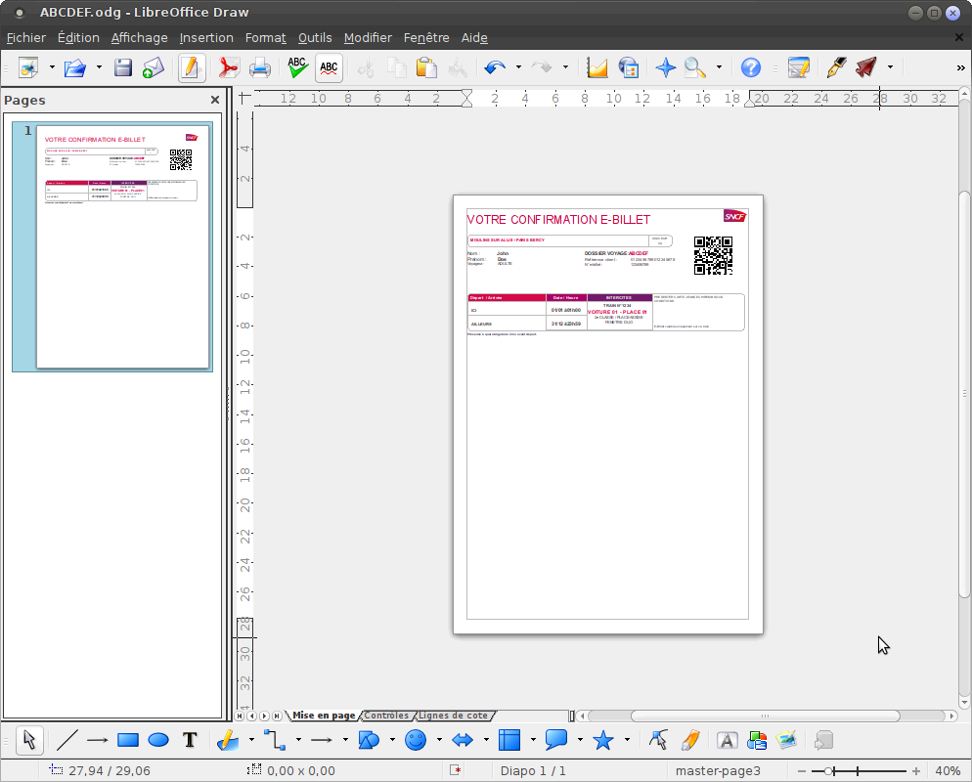Screen dimensions: 972x782
Task: Toggle Edit File mode pencil icon
Action: pos(192,66)
